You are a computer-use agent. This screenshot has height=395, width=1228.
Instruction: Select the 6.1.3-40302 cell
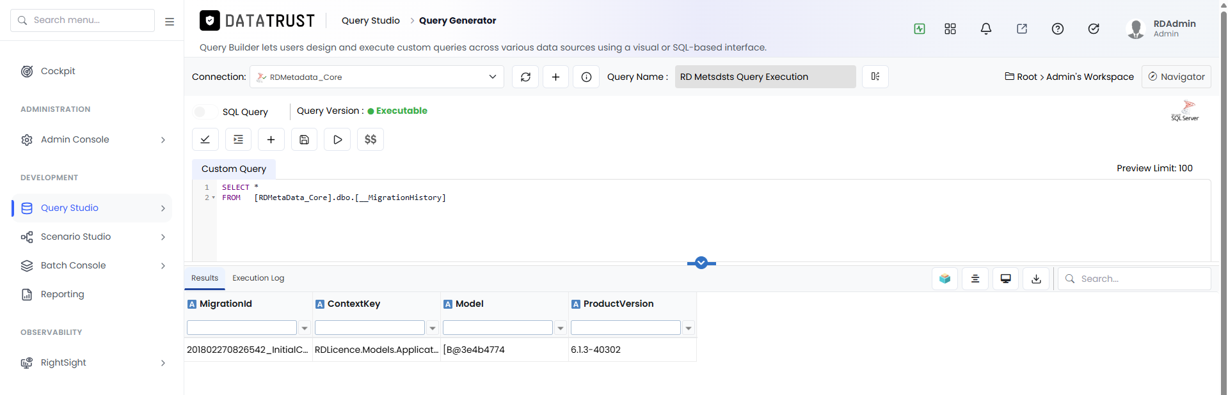(x=632, y=350)
